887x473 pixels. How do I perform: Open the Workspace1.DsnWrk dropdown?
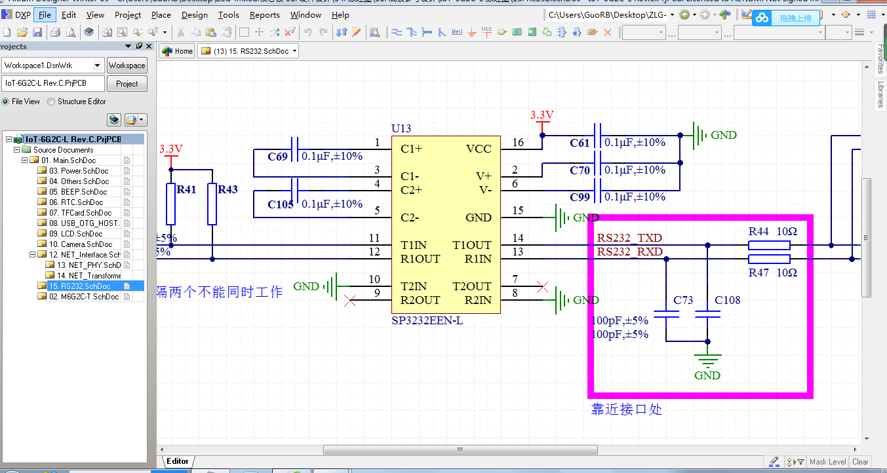(x=98, y=65)
